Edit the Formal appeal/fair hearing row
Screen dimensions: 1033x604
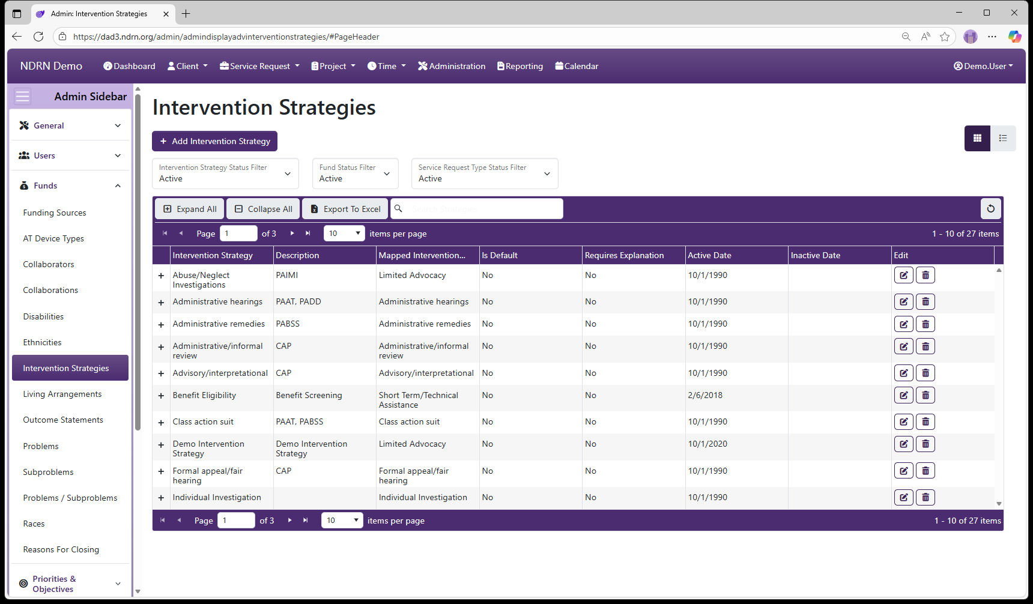pos(903,471)
